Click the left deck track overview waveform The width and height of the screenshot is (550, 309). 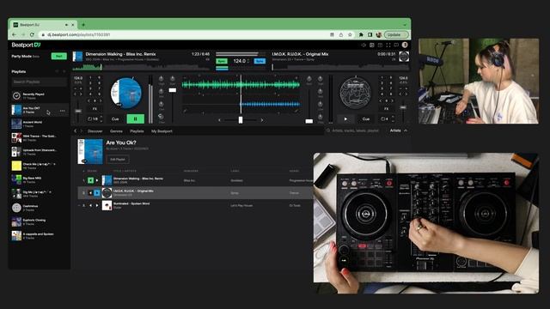[x=141, y=67]
